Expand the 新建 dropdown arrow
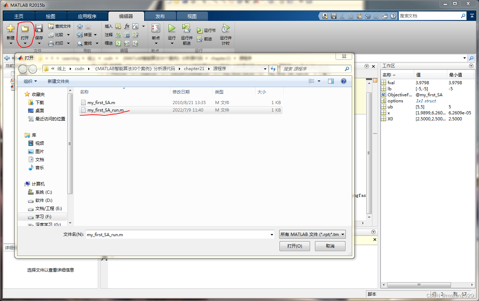The height and width of the screenshot is (301, 479). click(x=11, y=44)
